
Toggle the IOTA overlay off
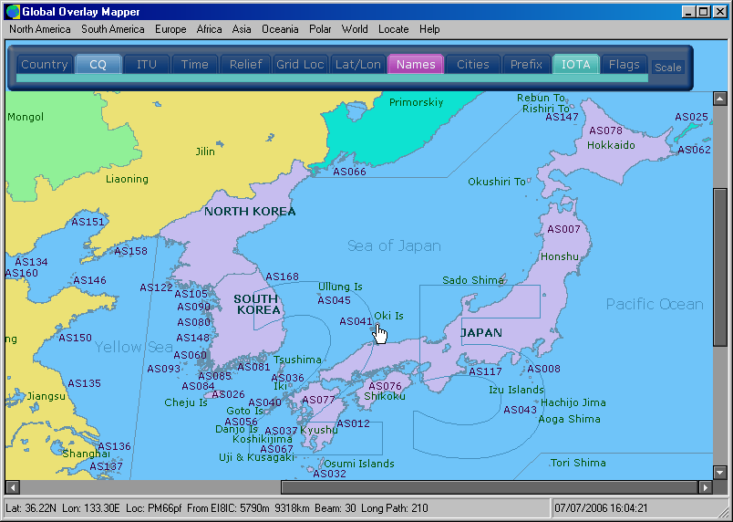pyautogui.click(x=575, y=65)
